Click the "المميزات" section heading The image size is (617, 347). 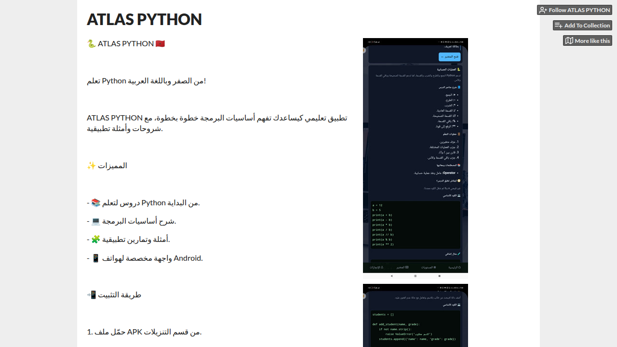tap(107, 166)
